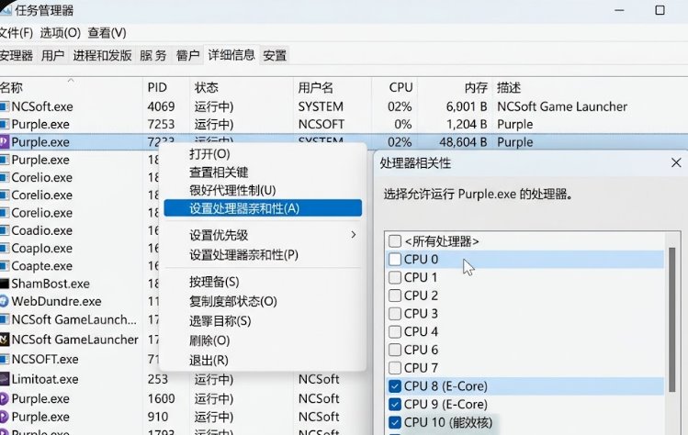Sort by the 内存 column header

(x=455, y=87)
